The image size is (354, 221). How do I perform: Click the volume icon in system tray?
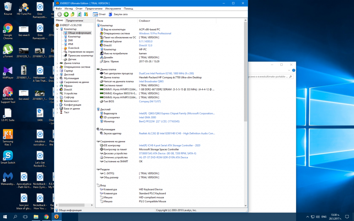[318, 217]
